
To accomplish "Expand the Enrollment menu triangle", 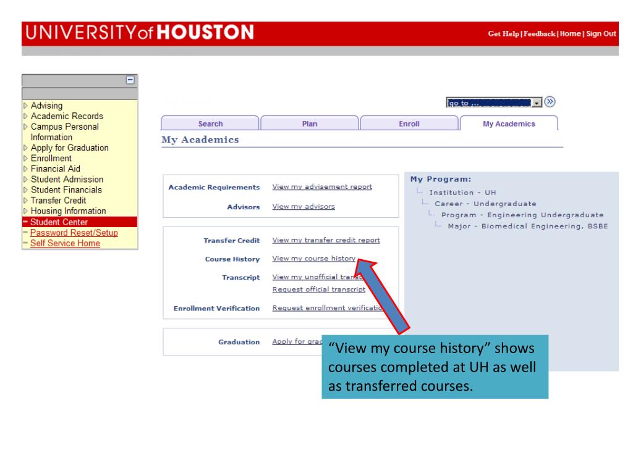I will (x=25, y=159).
